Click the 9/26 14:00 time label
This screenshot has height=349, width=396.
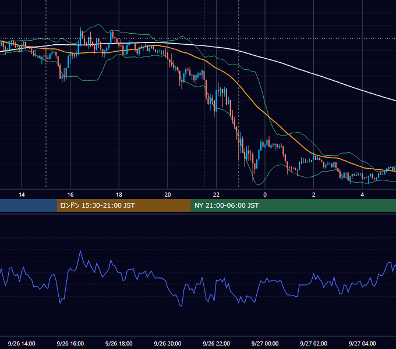click(x=22, y=343)
